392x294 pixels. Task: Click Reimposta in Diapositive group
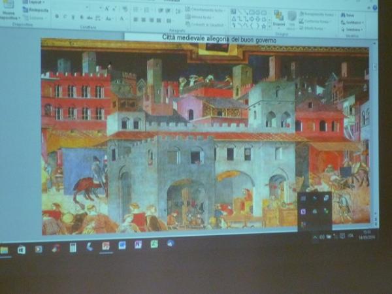pyautogui.click(x=35, y=10)
